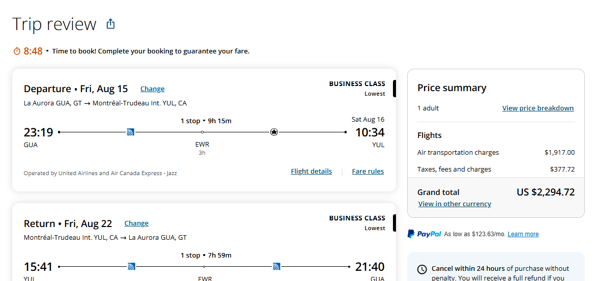The image size is (595, 281).
Task: Open Fare rules for the departure flight
Action: [367, 172]
